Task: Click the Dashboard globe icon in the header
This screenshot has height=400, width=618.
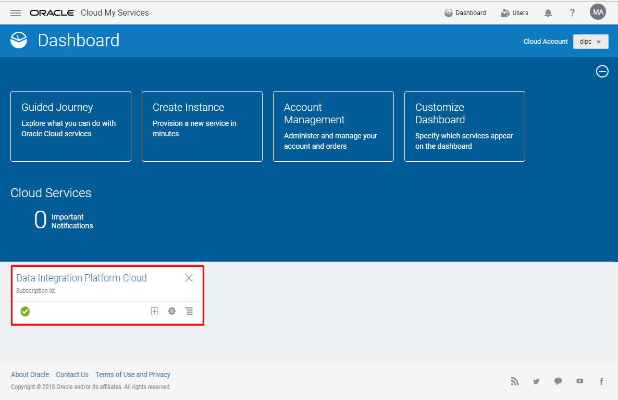Action: click(449, 12)
